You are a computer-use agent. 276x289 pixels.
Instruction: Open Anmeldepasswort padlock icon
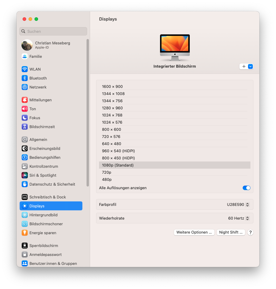[x=25, y=254]
